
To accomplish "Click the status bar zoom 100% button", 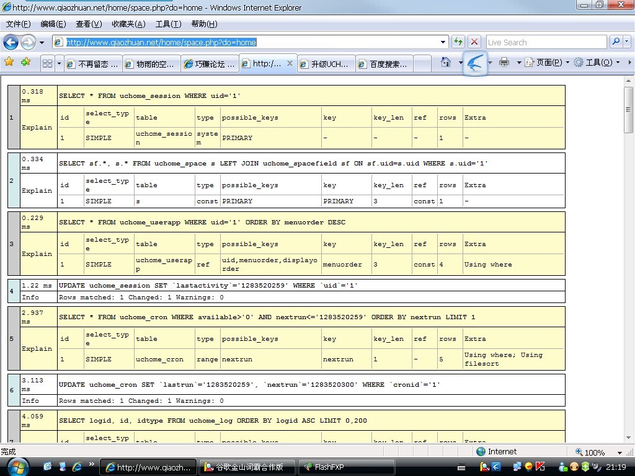I will click(x=590, y=452).
